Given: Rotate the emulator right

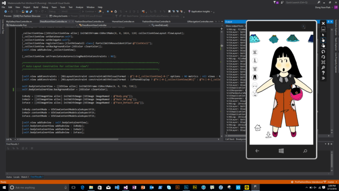Looking at the screenshot, I should coord(323,57).
